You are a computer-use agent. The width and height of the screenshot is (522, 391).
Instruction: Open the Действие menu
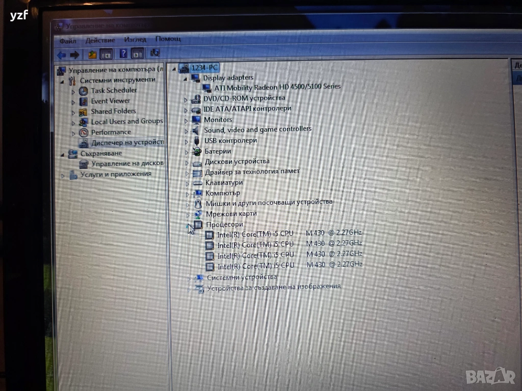point(100,40)
